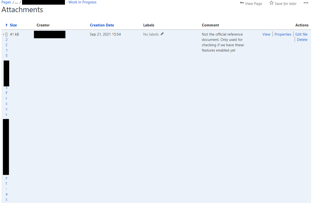
Task: View the 41 kB attachment
Action: 266,34
